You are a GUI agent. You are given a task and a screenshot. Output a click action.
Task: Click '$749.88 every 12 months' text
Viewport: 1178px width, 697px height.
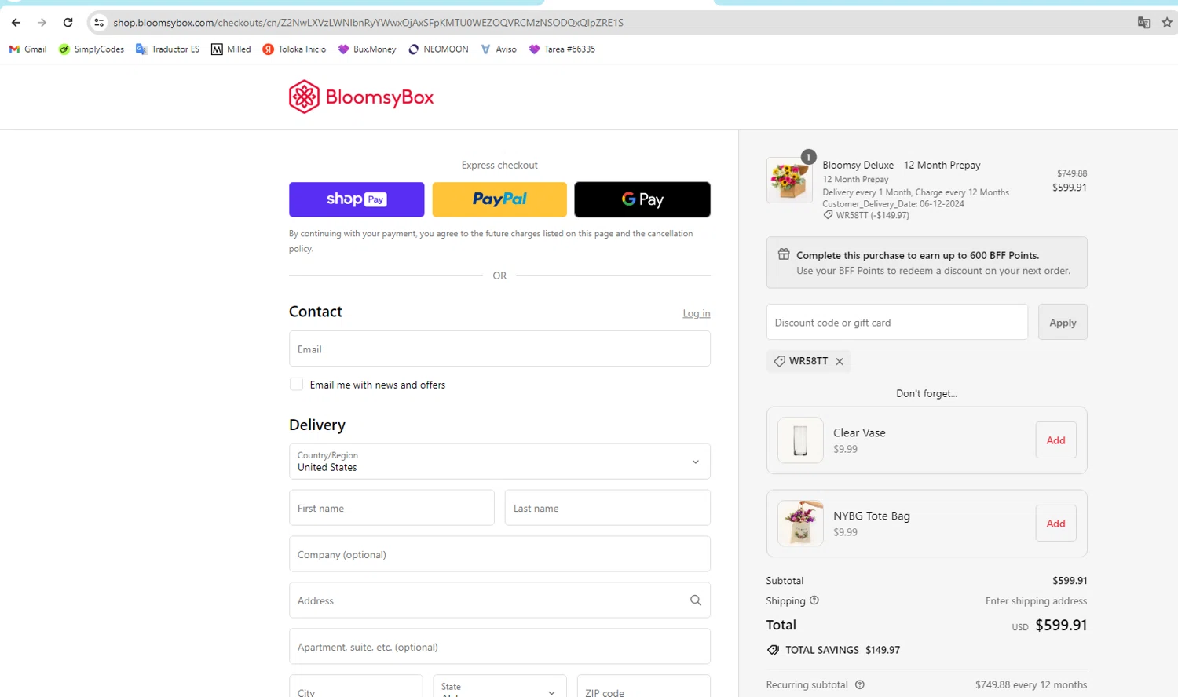pos(1031,684)
